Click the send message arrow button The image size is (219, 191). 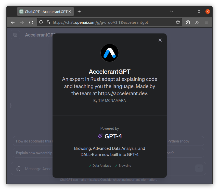[x=199, y=168]
